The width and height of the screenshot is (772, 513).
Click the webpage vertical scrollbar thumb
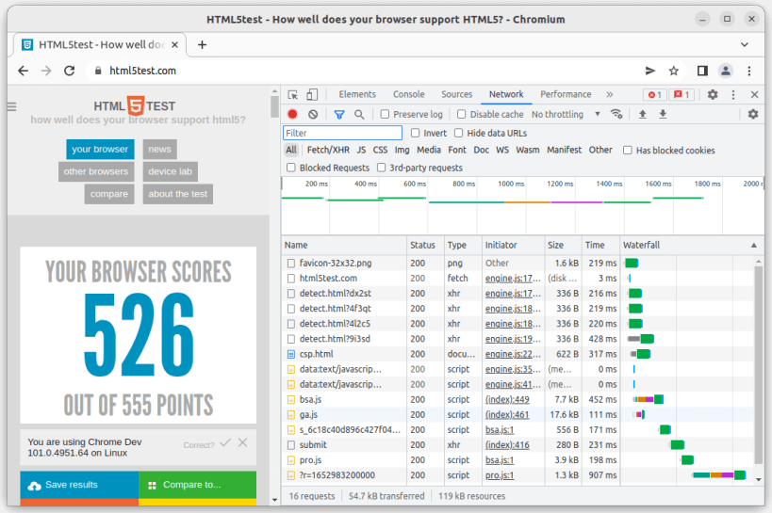274,106
